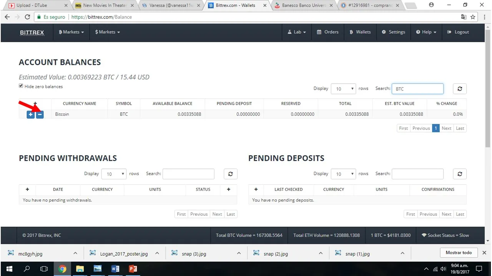The width and height of the screenshot is (492, 276).
Task: Open Windows search from taskbar
Action: pos(27,269)
